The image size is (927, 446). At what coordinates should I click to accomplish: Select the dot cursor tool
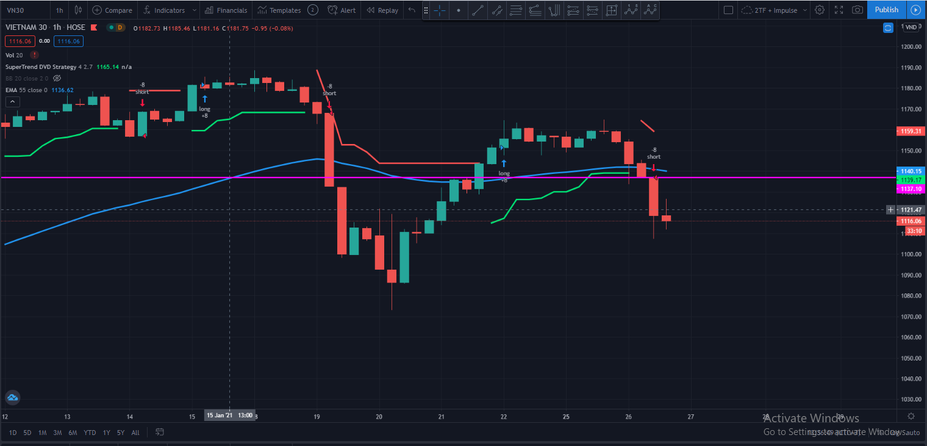(459, 10)
